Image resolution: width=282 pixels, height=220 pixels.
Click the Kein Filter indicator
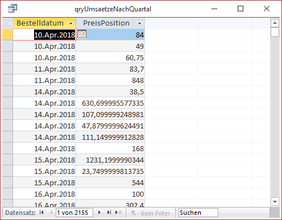(x=151, y=213)
